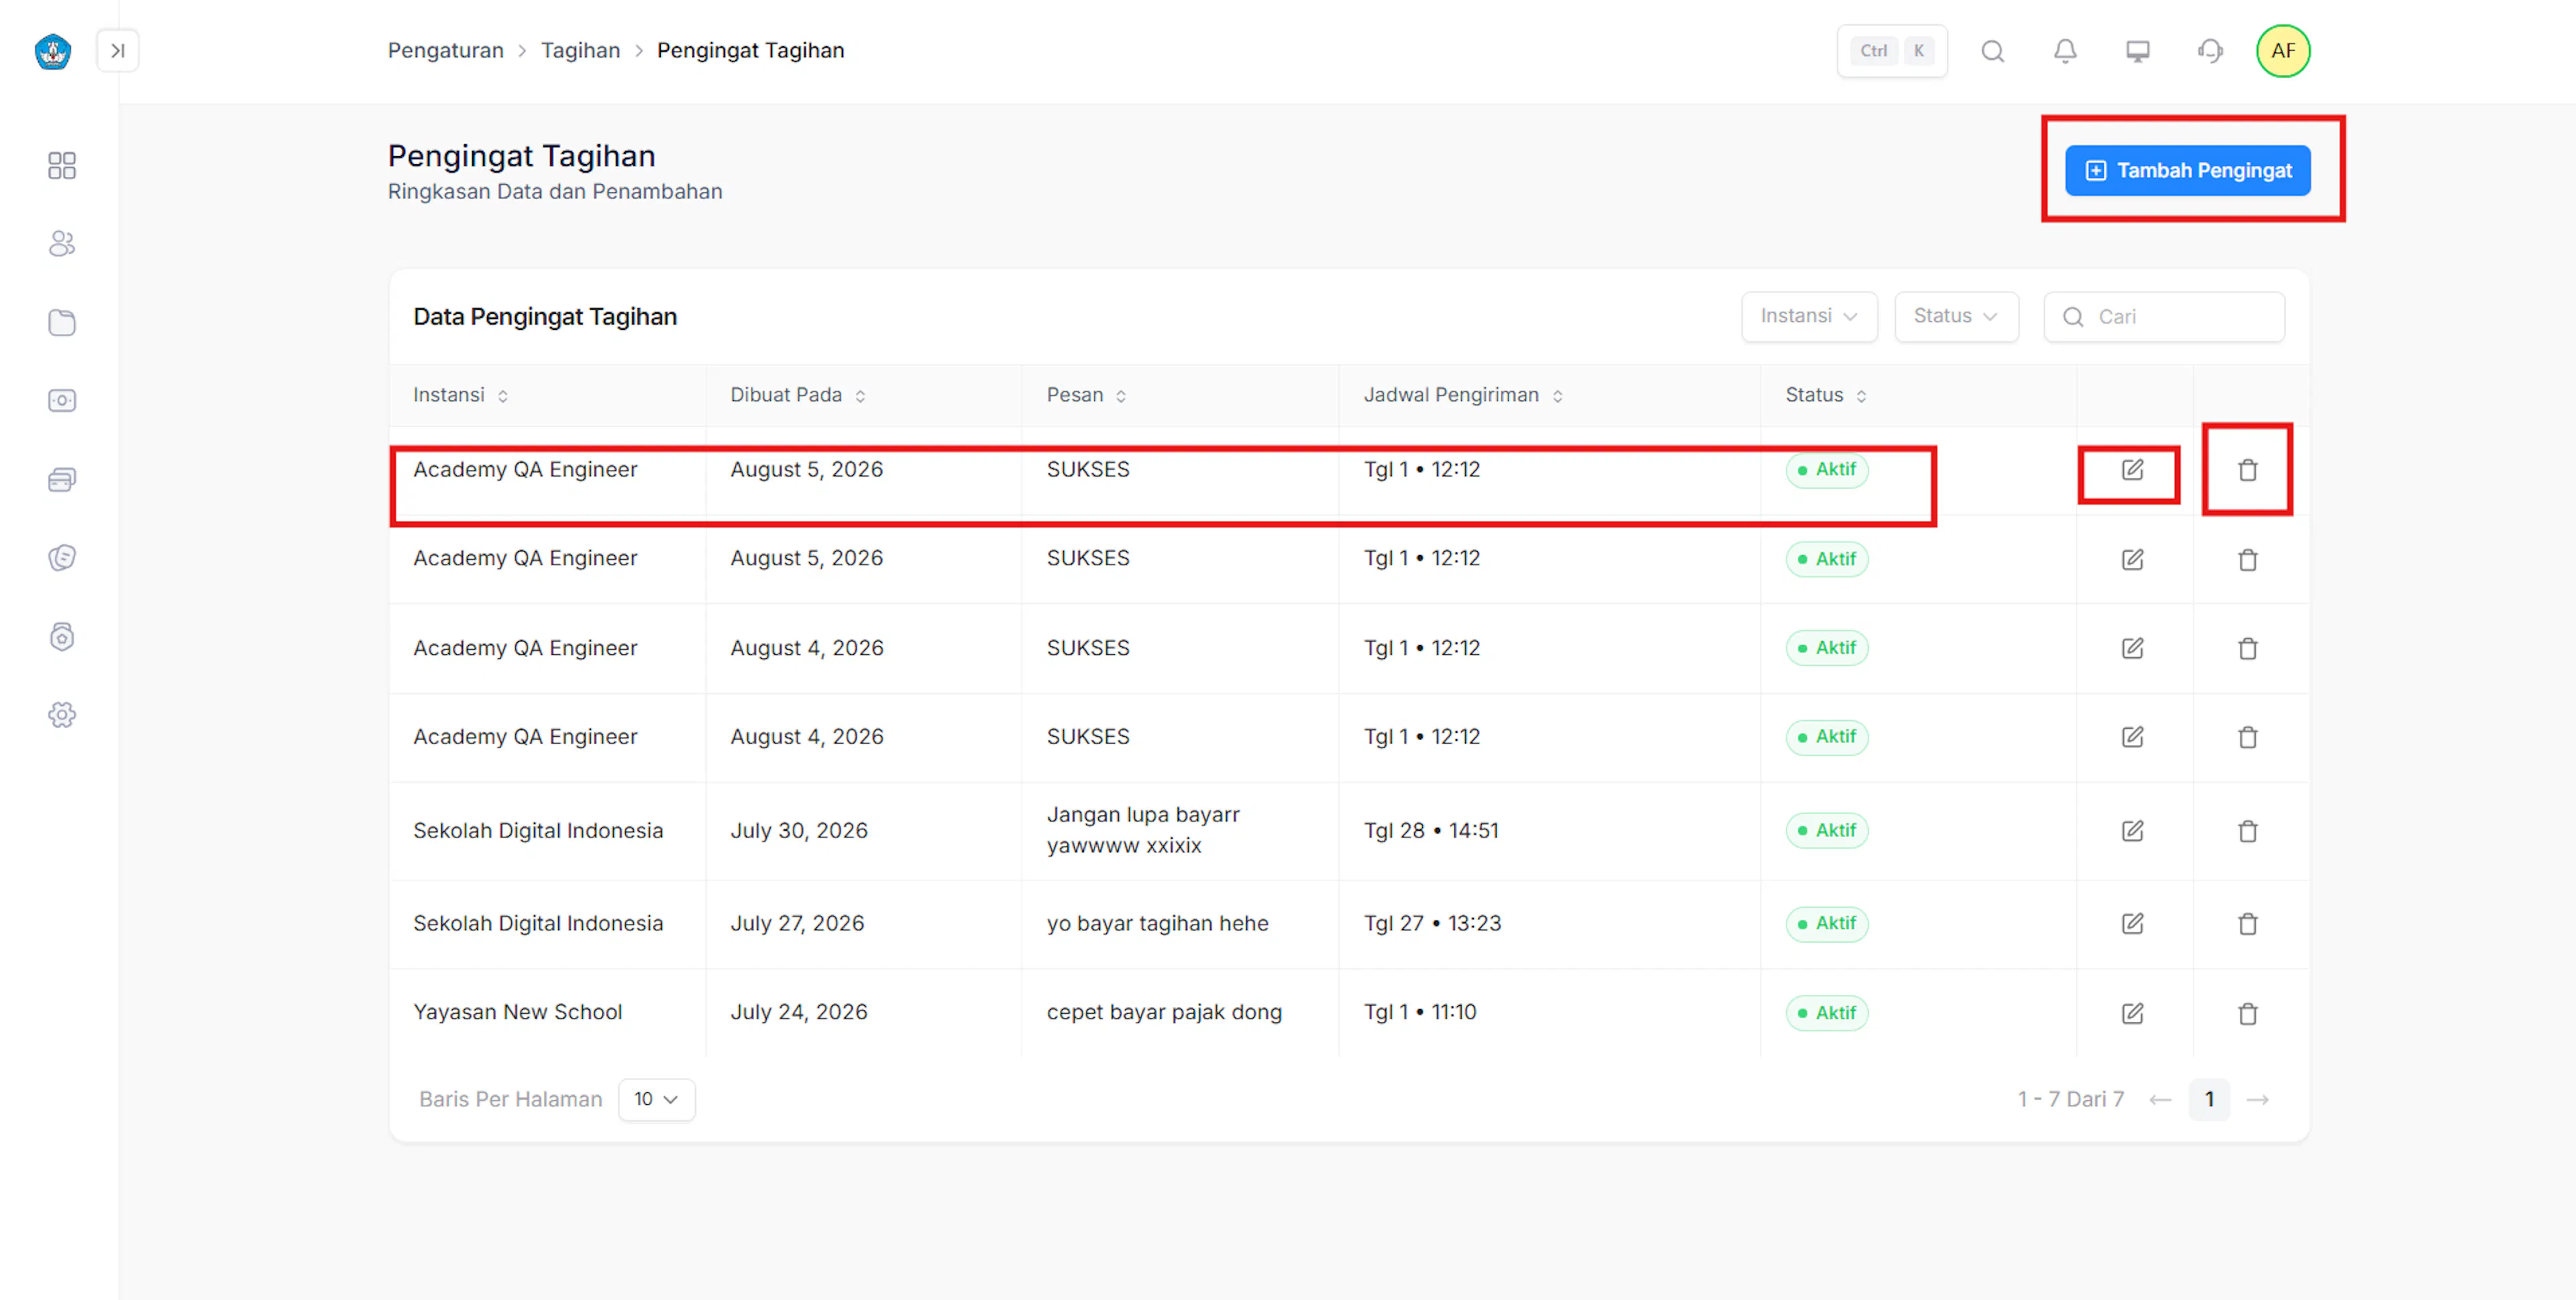Click the "cepet bayar pajak dong" message

click(x=1164, y=1013)
